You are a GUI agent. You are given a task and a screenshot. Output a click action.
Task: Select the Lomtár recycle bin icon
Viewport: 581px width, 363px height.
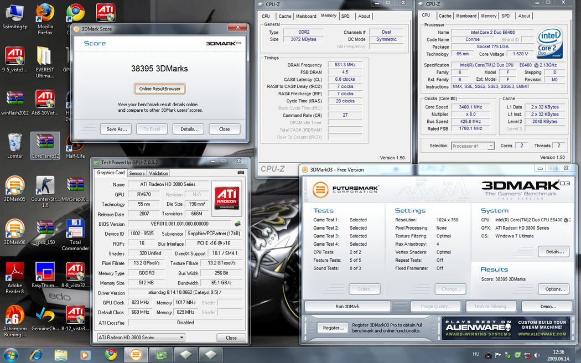(x=15, y=146)
